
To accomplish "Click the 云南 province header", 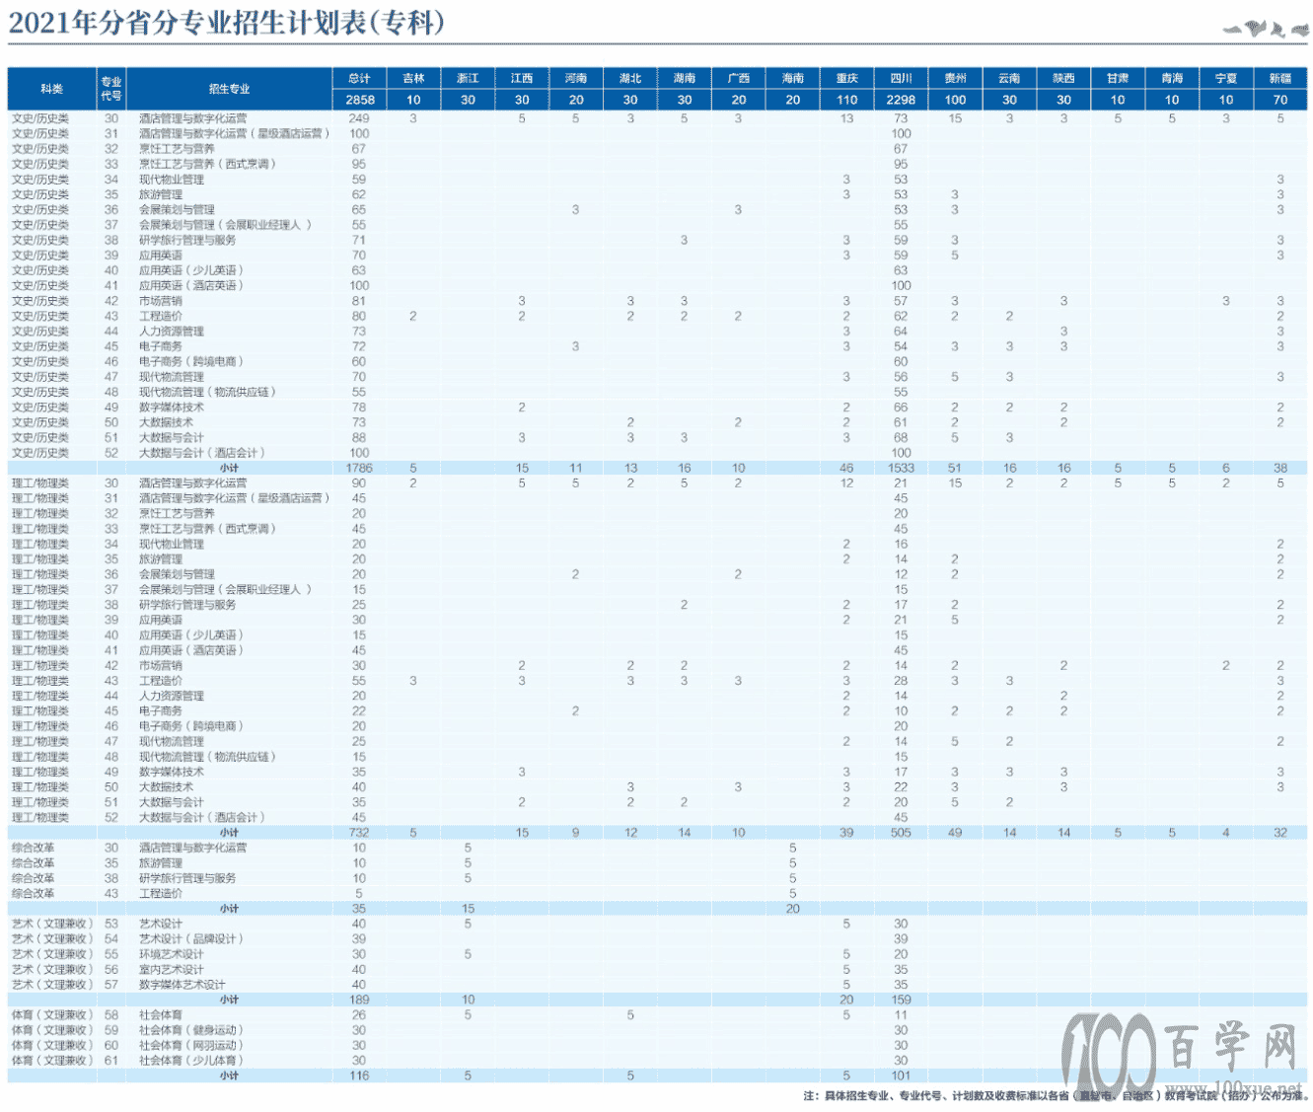I will (x=1009, y=78).
